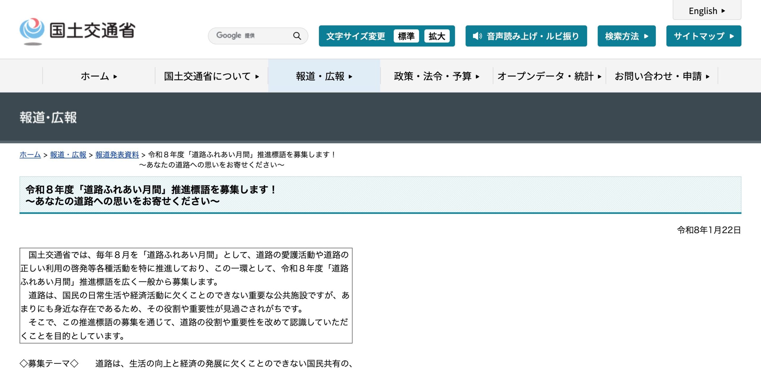Image resolution: width=761 pixels, height=368 pixels.
Task: Set text size to 標準
Action: click(x=406, y=36)
